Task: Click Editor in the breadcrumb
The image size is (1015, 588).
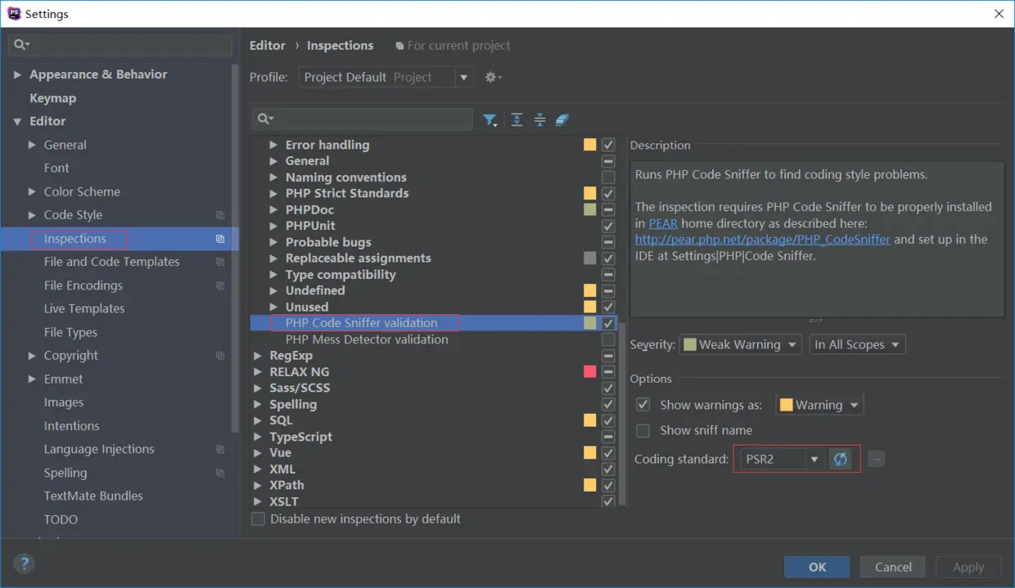Action: click(268, 45)
